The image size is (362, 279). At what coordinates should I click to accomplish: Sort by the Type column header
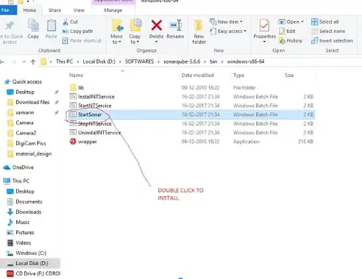click(x=239, y=76)
